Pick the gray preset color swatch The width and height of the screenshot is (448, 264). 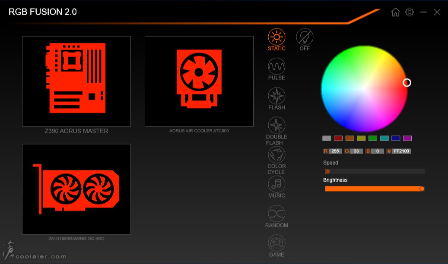tap(327, 138)
